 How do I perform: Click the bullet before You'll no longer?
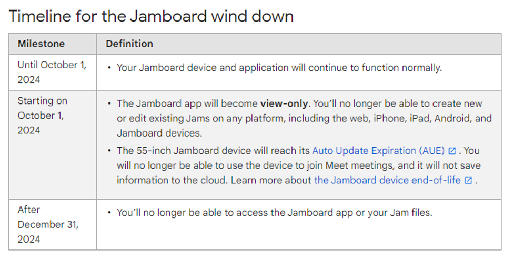pos(109,213)
